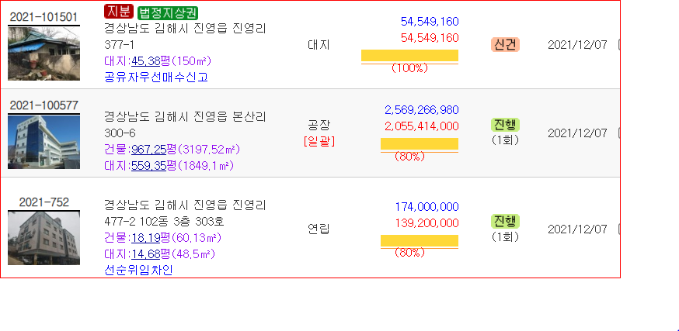
Task: View the factory building thumbnail
Action: tap(44, 142)
